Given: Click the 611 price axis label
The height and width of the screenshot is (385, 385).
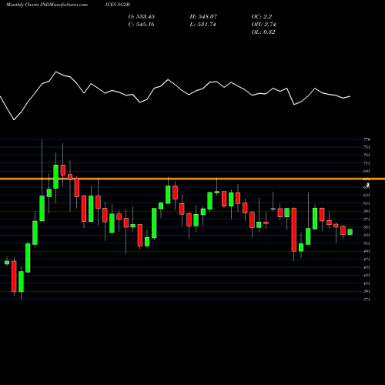Looking at the screenshot, I should [x=367, y=203].
